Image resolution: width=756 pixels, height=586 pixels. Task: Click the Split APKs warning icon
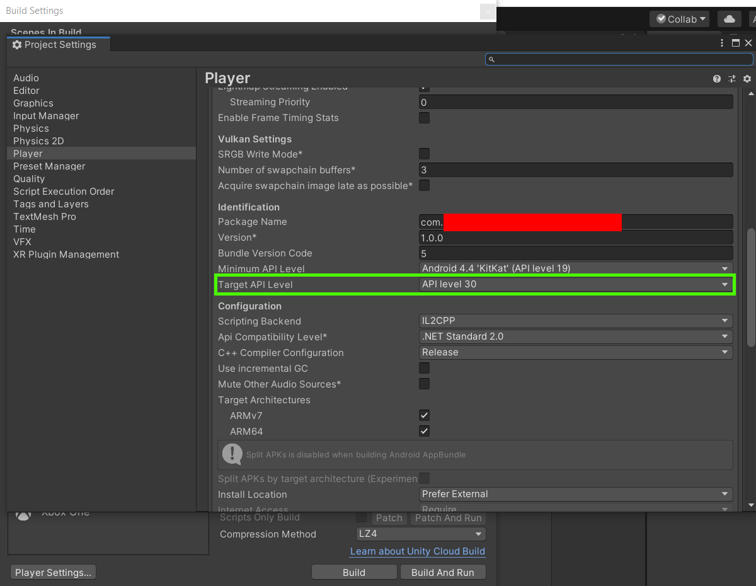click(x=232, y=454)
